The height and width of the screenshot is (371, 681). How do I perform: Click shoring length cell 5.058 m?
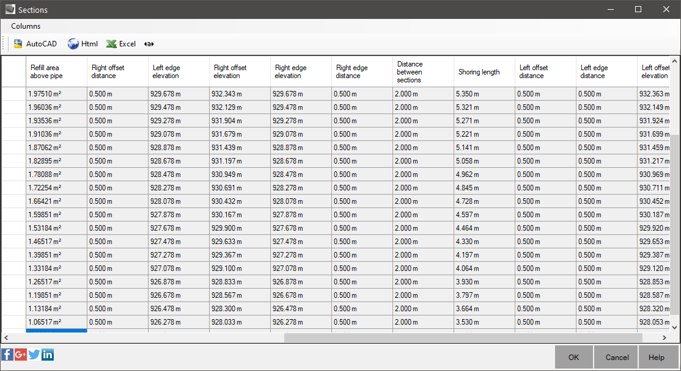[485, 161]
